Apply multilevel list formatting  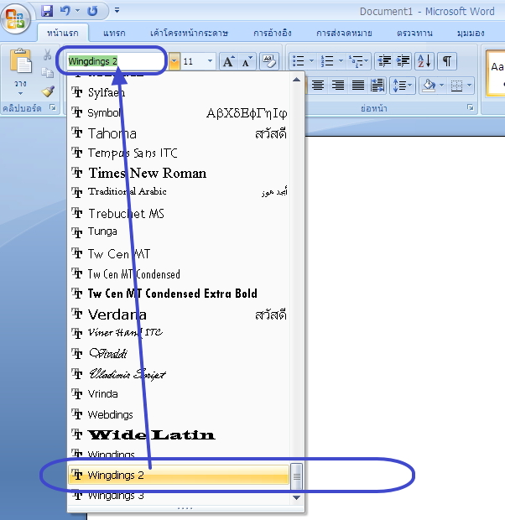pyautogui.click(x=357, y=61)
